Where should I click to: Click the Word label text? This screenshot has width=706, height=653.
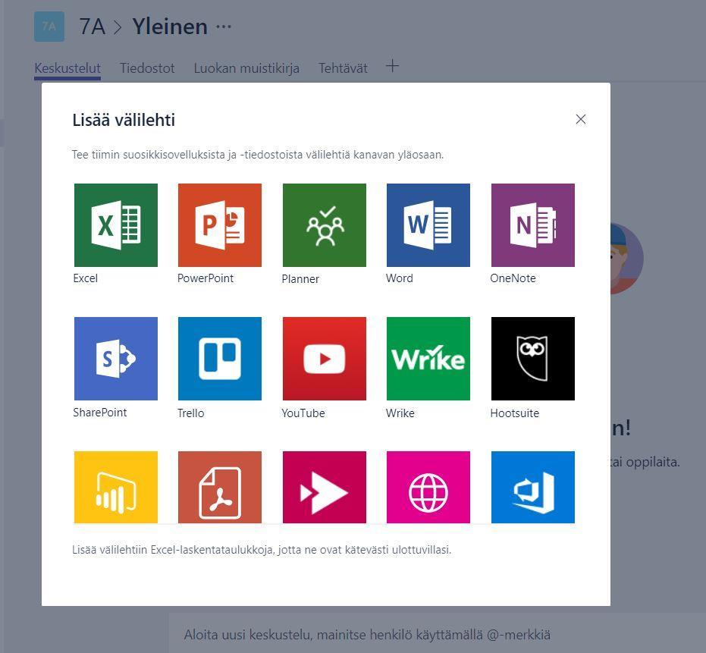click(400, 278)
